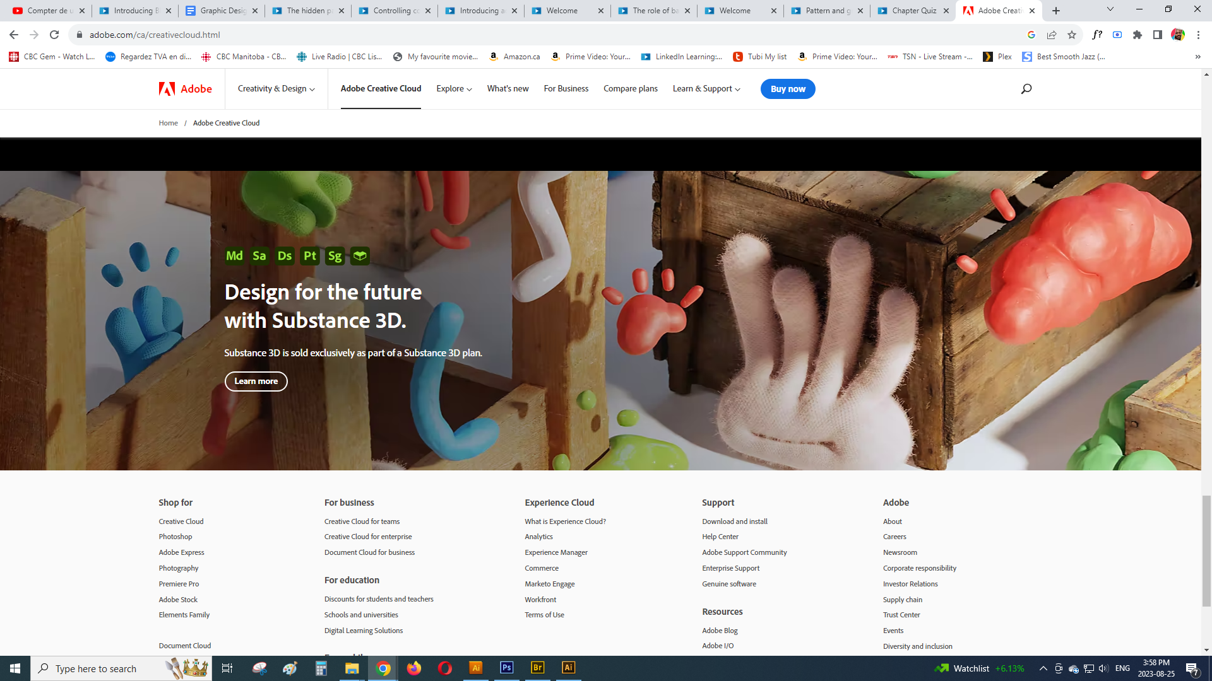The width and height of the screenshot is (1212, 681).
Task: Expand the Learn & Support dropdown
Action: pos(706,89)
